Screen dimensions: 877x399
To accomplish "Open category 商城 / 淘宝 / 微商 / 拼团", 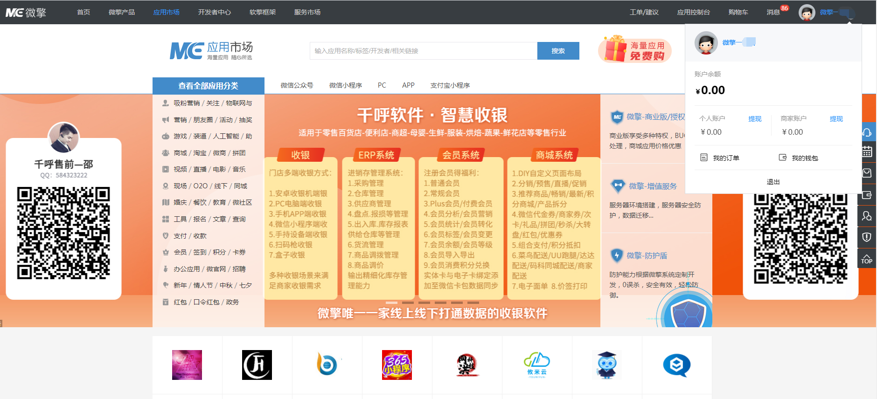I will [x=209, y=153].
